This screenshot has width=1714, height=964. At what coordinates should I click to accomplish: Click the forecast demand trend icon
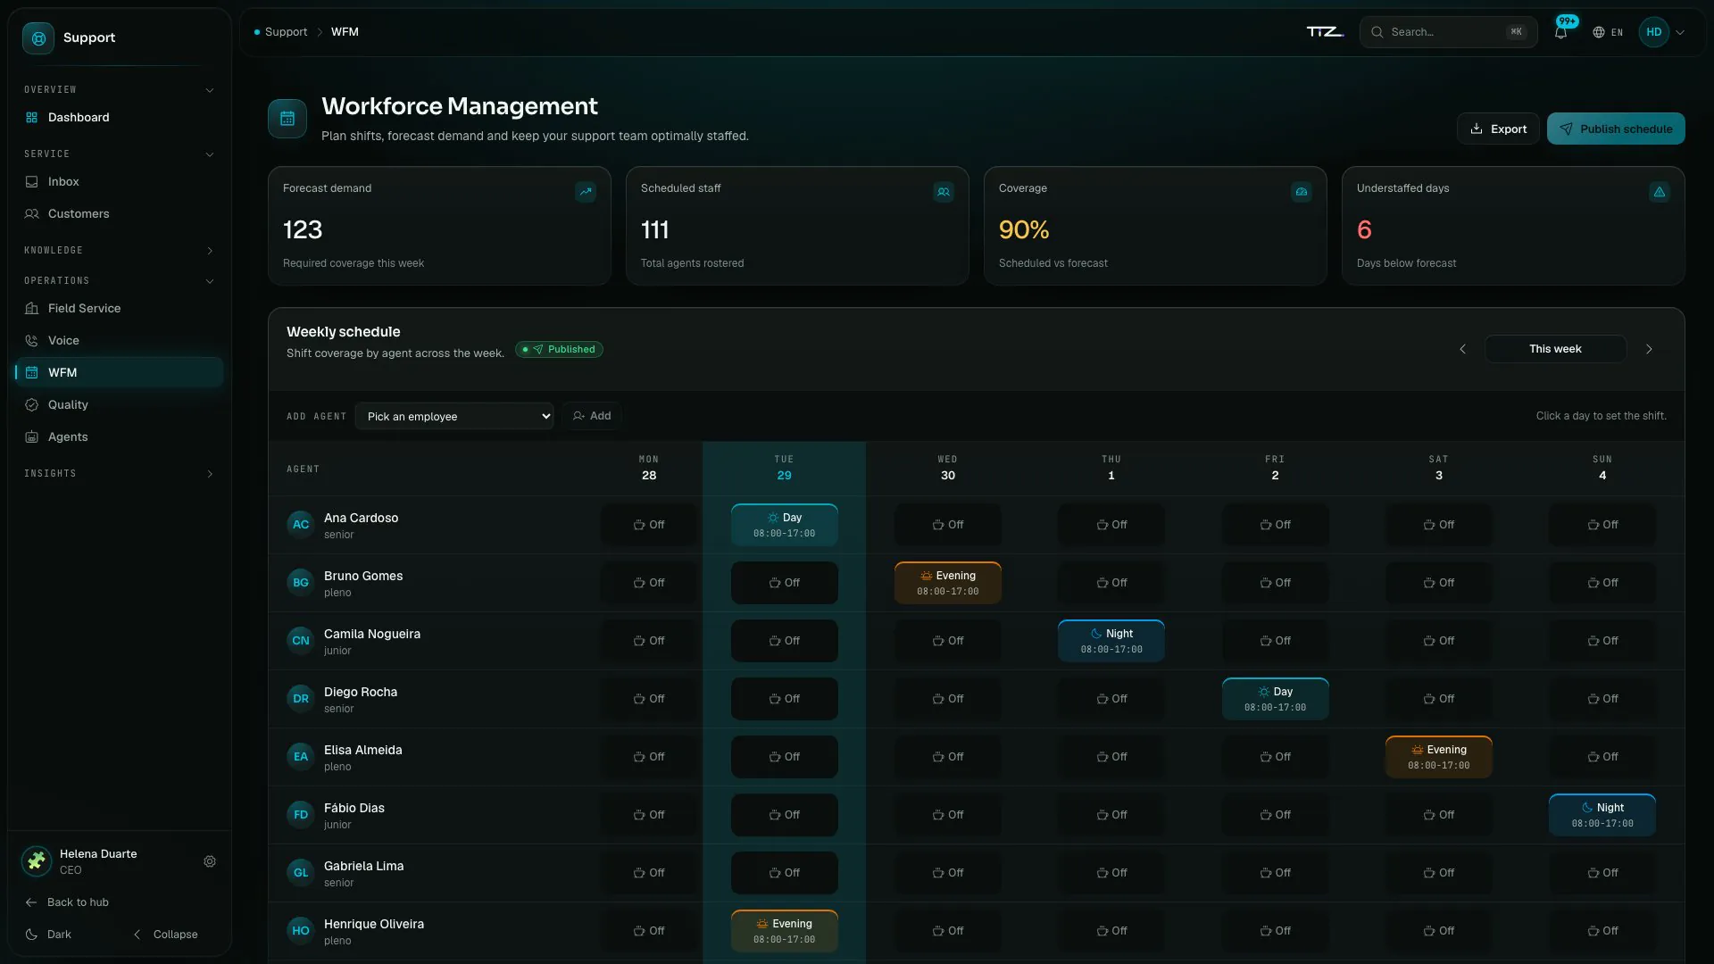pos(586,192)
